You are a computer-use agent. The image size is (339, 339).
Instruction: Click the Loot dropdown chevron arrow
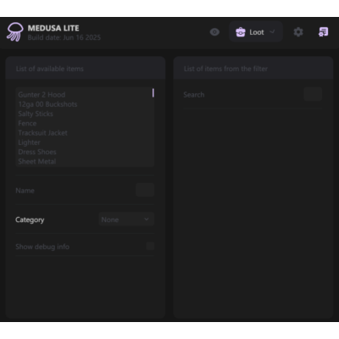272,32
